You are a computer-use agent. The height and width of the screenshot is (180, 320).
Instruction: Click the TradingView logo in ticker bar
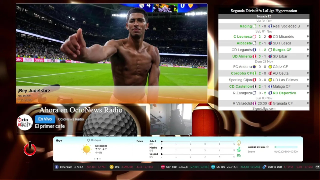[317, 167]
